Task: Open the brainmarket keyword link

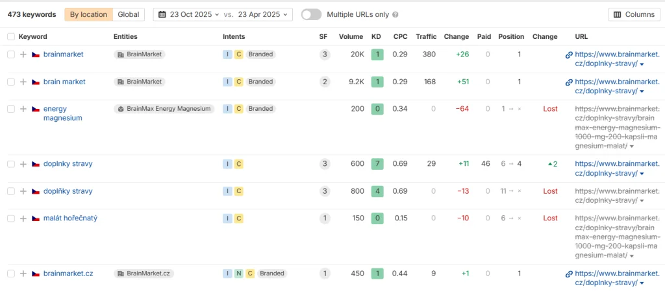Action: (x=63, y=54)
